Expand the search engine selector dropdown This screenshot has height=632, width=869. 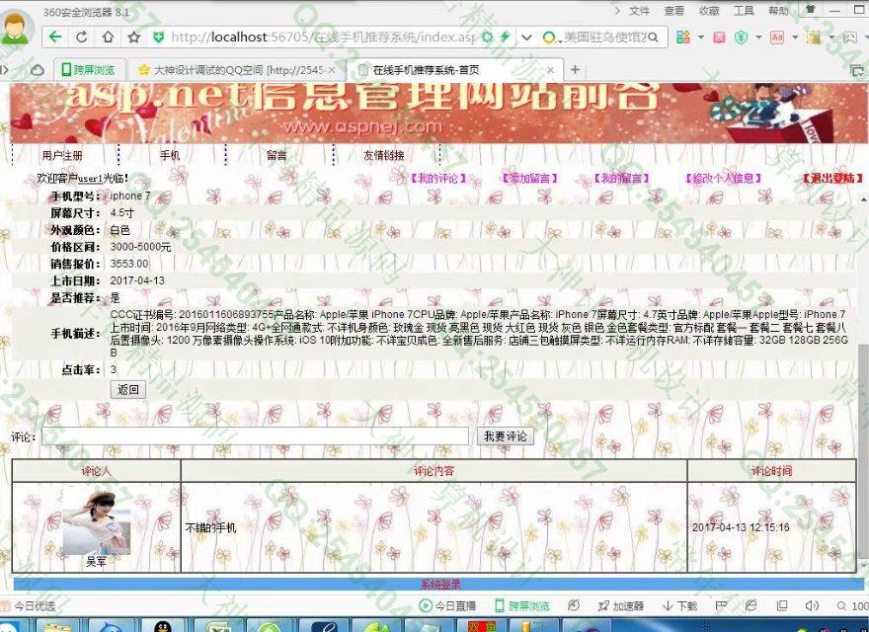[560, 41]
